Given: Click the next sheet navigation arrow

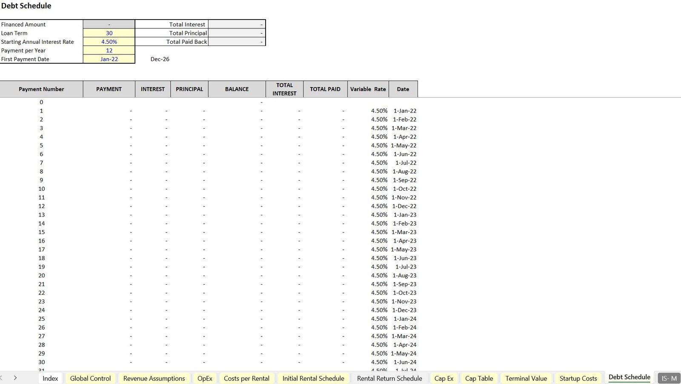Looking at the screenshot, I should click(x=15, y=378).
